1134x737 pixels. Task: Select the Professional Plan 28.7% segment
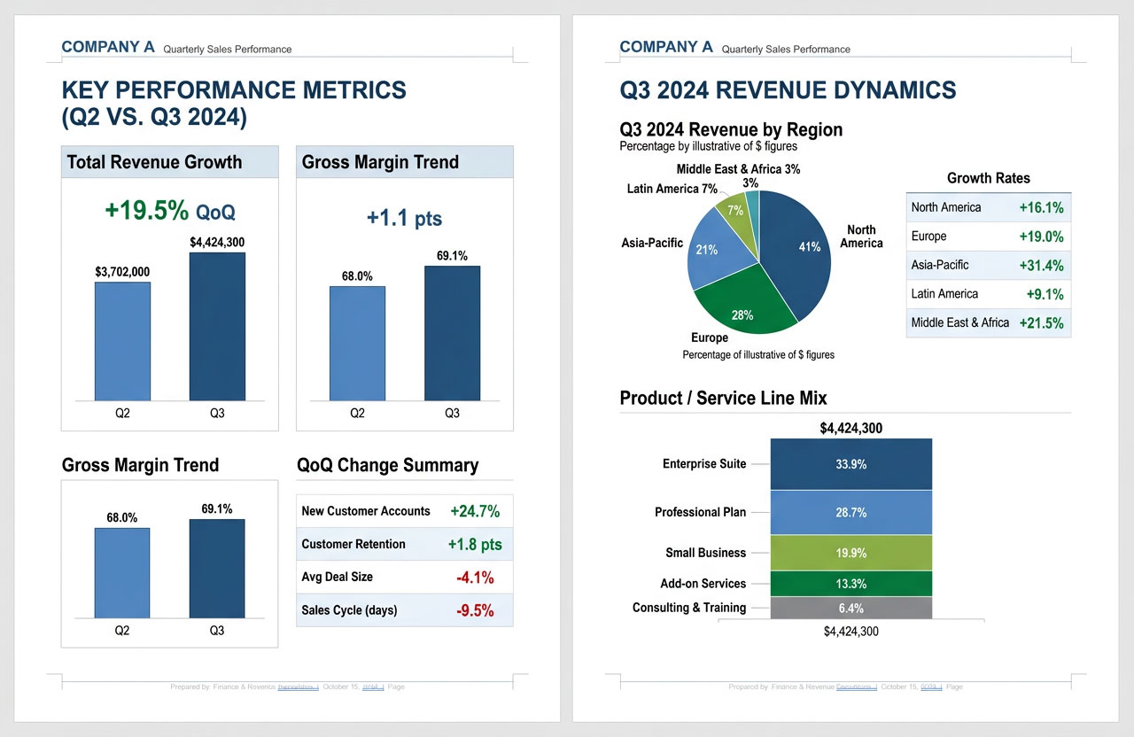[x=850, y=512]
